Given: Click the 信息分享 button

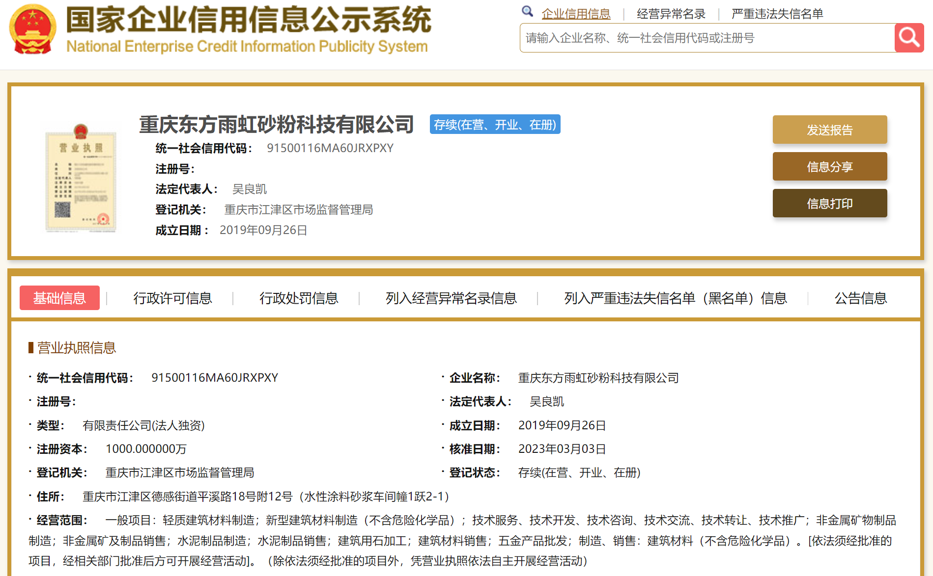Looking at the screenshot, I should [x=830, y=166].
